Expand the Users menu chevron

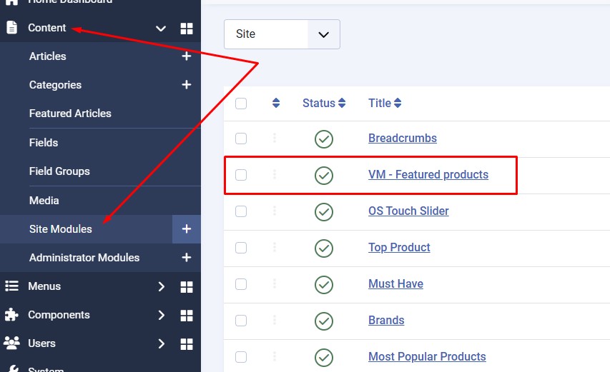pos(161,343)
